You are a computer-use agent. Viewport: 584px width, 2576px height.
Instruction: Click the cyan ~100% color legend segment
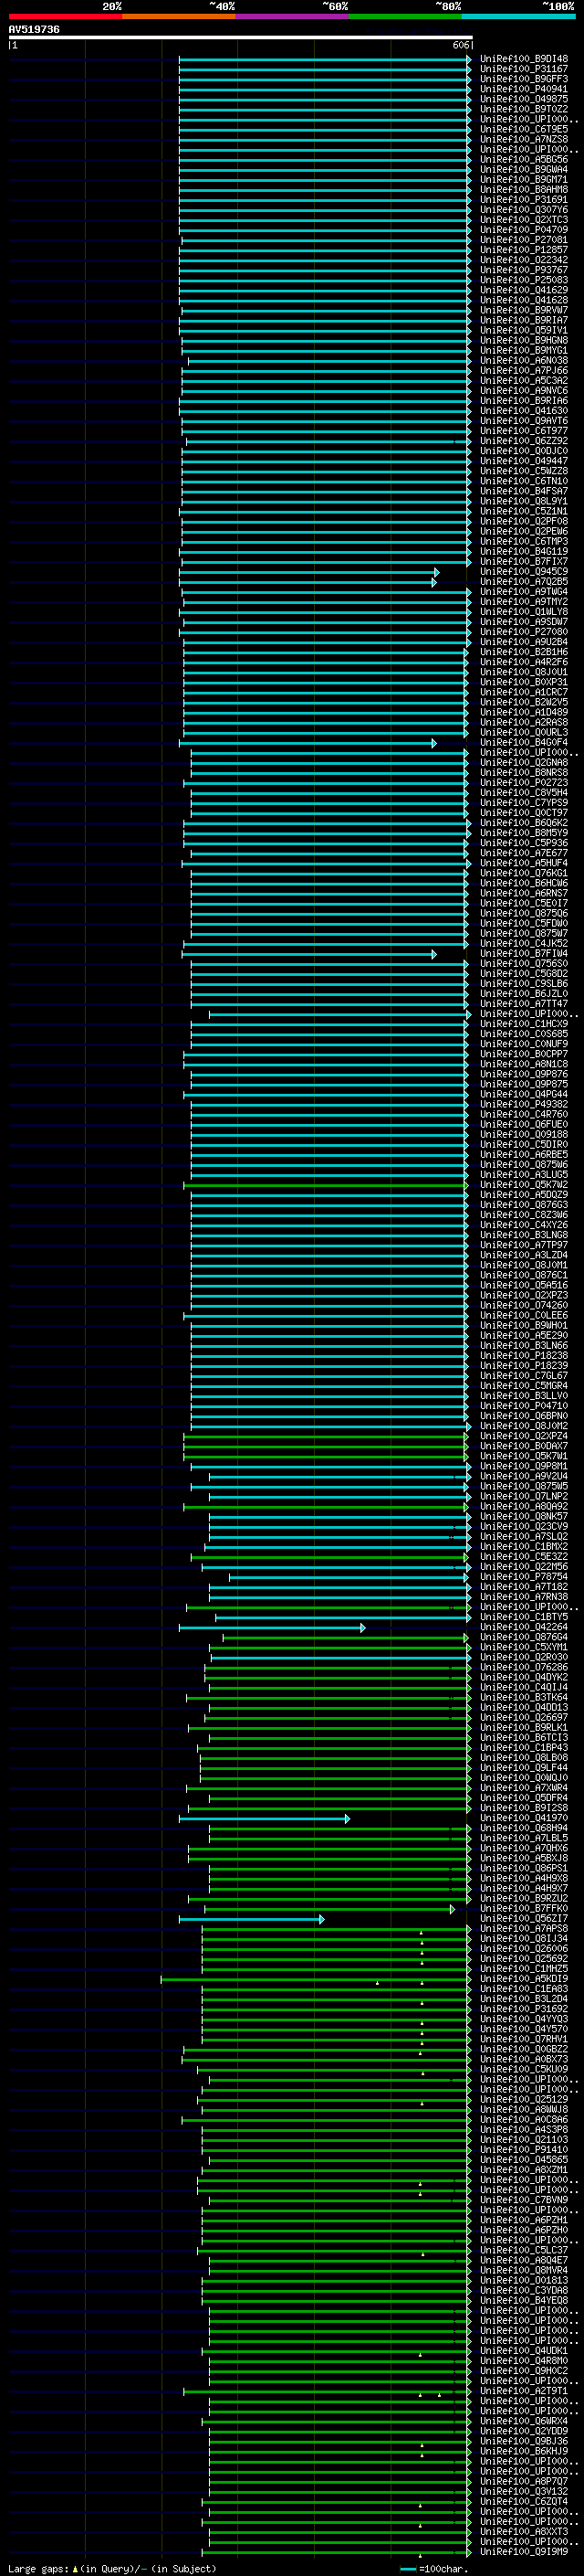[x=518, y=16]
